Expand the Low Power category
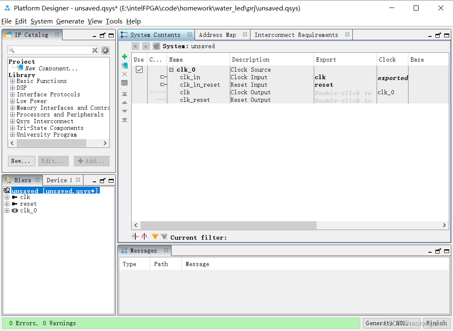The width and height of the screenshot is (453, 331). [x=12, y=101]
